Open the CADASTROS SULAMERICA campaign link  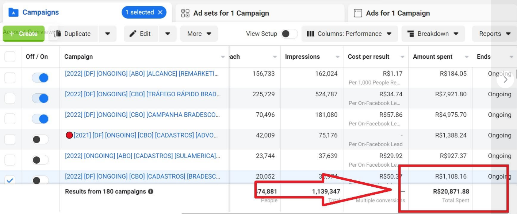[x=143, y=156]
